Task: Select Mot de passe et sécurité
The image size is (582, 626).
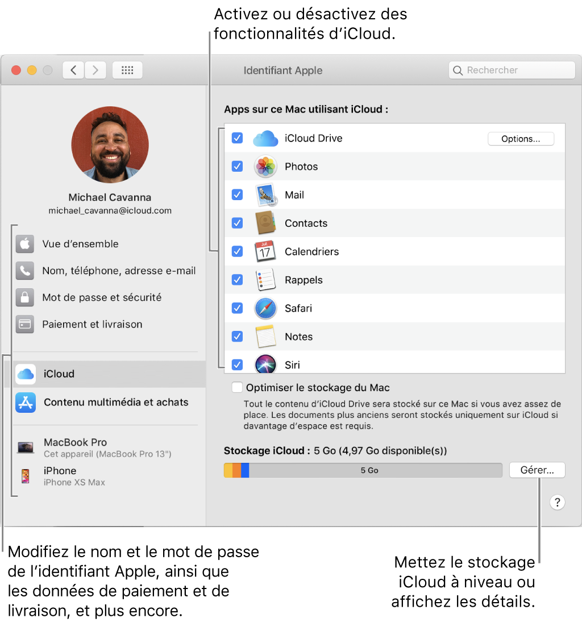Action: coord(102,297)
